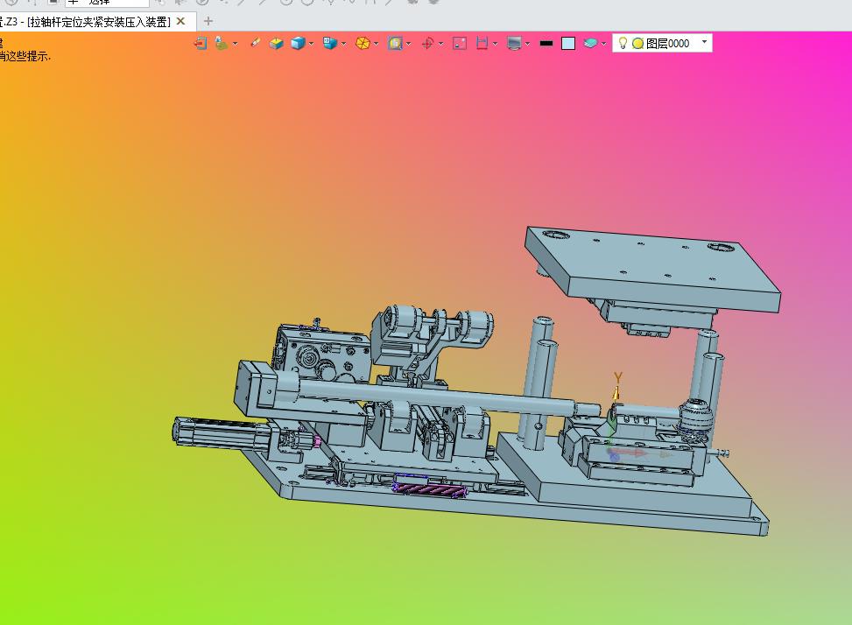Screen dimensions: 852x625
Task: Select the large upper plate in the model
Action: tap(653, 268)
